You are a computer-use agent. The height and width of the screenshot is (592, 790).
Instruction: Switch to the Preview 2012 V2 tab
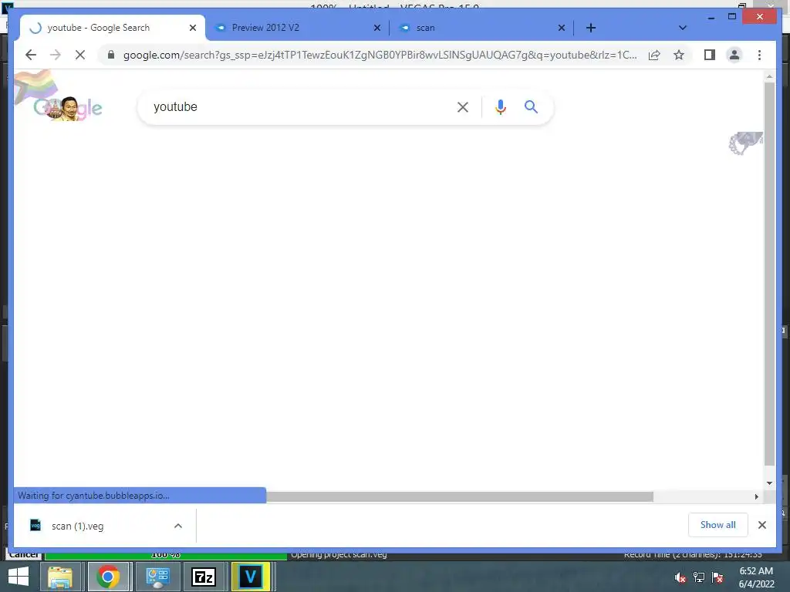[297, 28]
